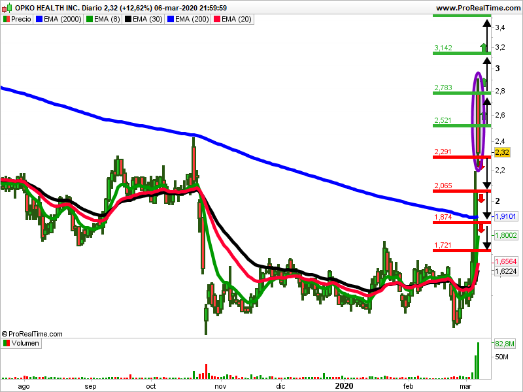523x392 pixels.
Task: Click the 'oct' month label on time axis
Action: click(x=151, y=386)
